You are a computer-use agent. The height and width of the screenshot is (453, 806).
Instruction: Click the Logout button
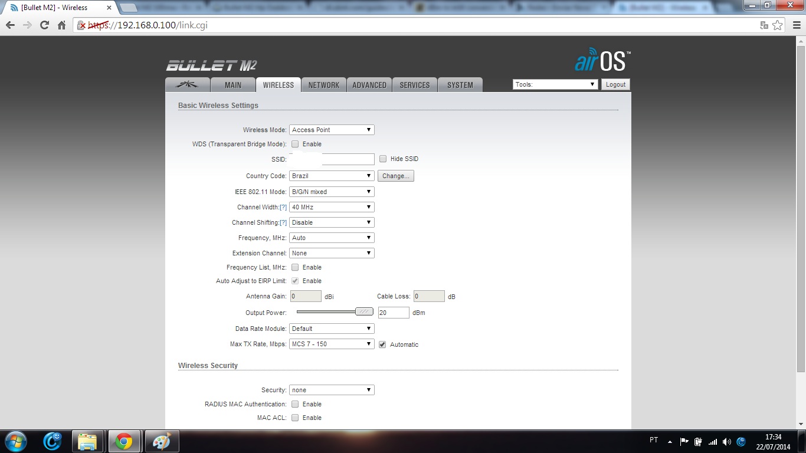(x=615, y=84)
